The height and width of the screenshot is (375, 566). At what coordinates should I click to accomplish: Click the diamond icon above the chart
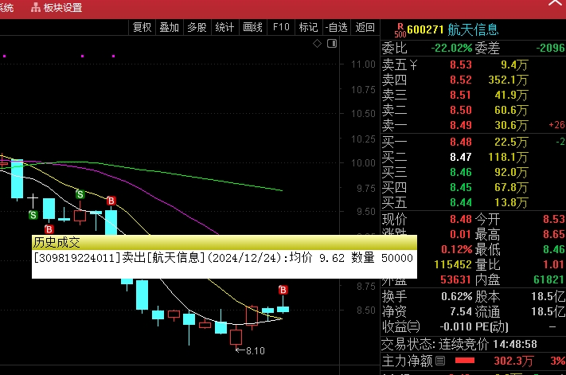click(x=317, y=44)
